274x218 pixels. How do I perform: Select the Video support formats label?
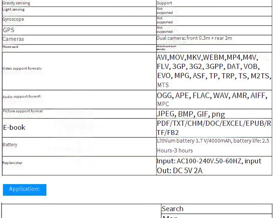click(22, 69)
